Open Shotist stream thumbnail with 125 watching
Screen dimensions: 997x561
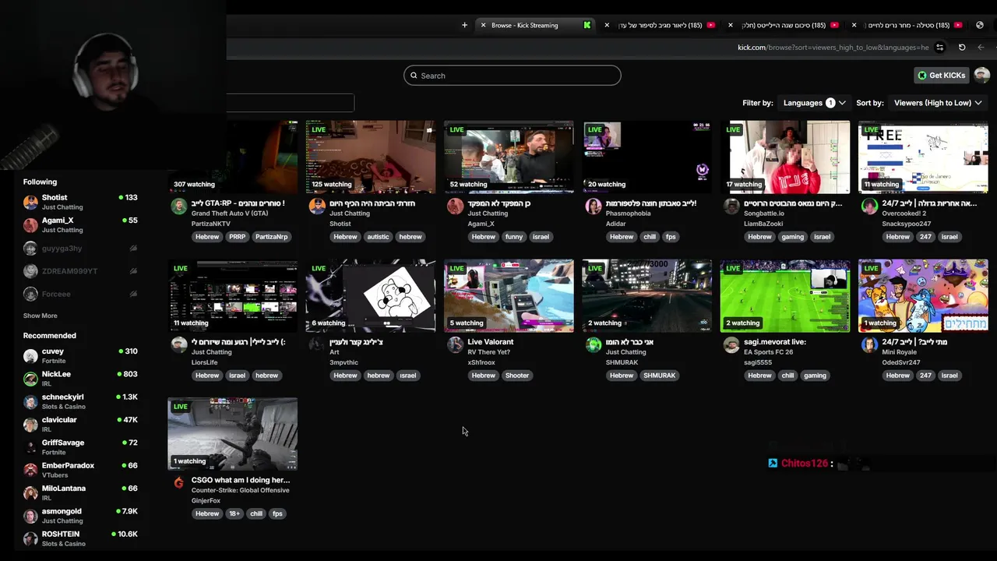coord(371,157)
